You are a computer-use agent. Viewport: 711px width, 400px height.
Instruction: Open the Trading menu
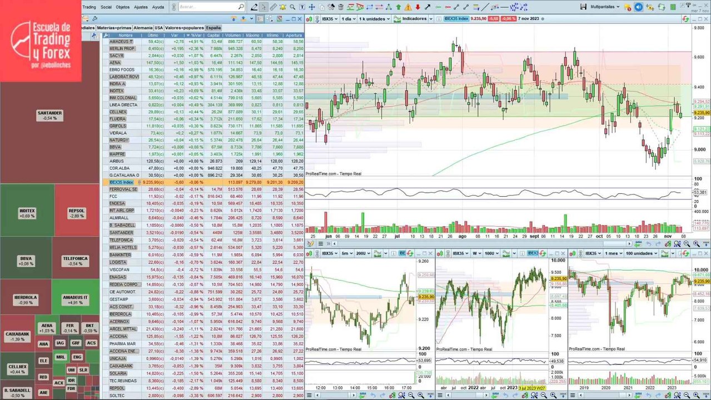[89, 7]
